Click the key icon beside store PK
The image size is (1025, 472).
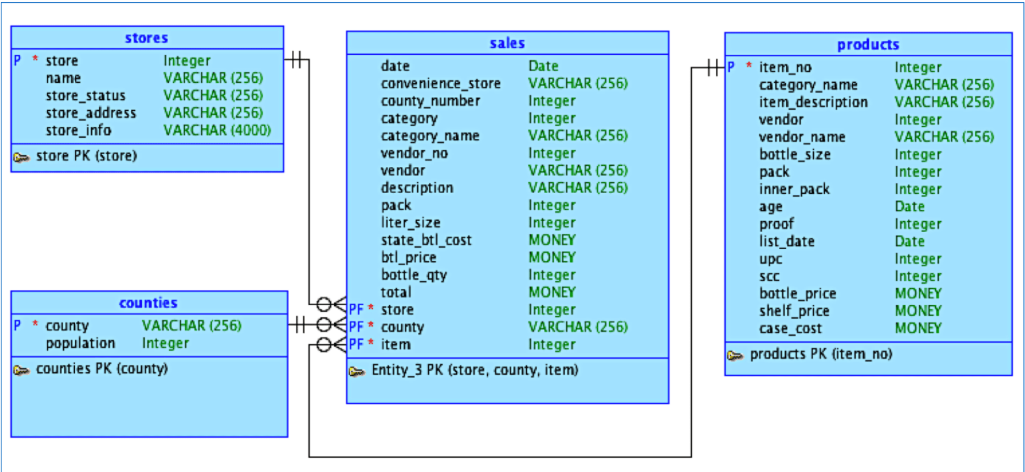(x=21, y=158)
